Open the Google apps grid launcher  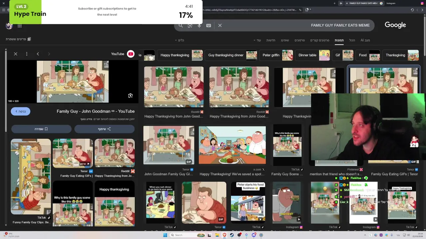[20, 26]
